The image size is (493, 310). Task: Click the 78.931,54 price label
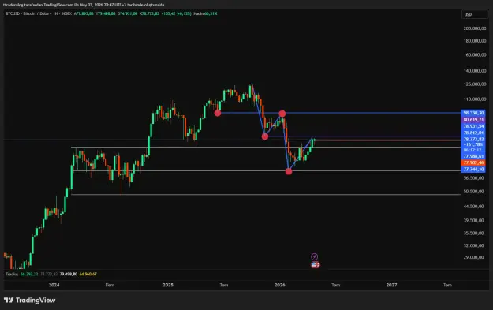(x=473, y=126)
